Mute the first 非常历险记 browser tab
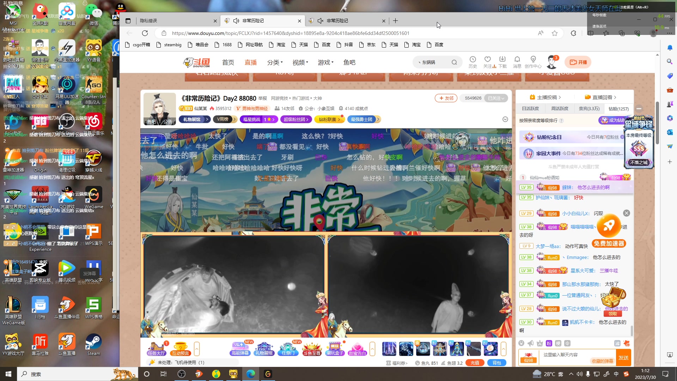The width and height of the screenshot is (677, 381). point(236,21)
